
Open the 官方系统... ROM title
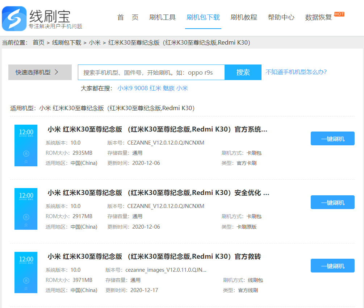coord(158,129)
